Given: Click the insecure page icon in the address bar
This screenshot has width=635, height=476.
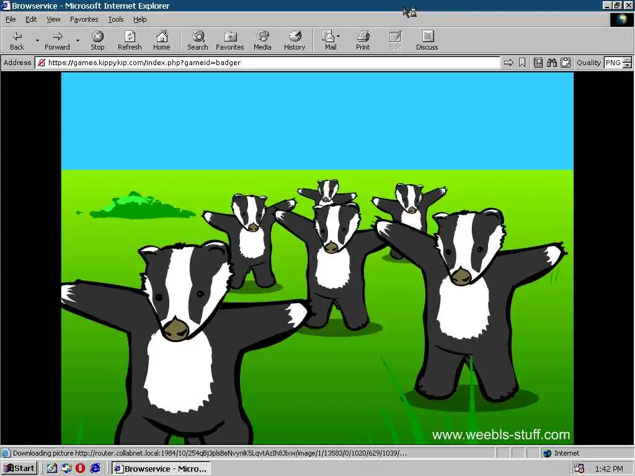Looking at the screenshot, I should 42,63.
